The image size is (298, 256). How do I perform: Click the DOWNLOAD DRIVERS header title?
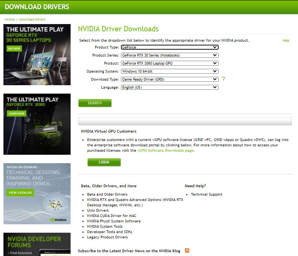click(x=37, y=7)
